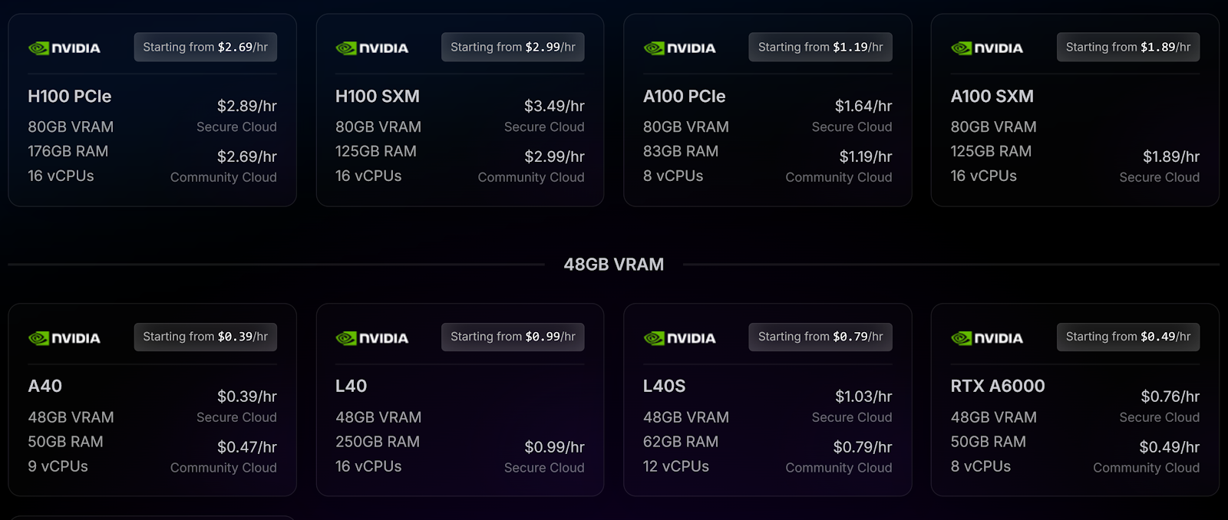Image resolution: width=1228 pixels, height=520 pixels.
Task: Open the H100 SXM GPU title
Action: [x=378, y=97]
